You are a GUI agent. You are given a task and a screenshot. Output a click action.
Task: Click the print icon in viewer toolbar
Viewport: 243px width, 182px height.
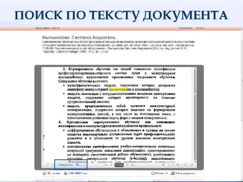coord(53,165)
